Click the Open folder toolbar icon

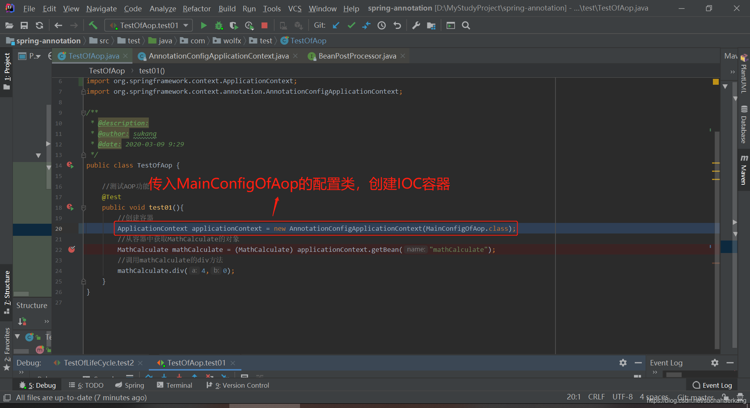point(9,25)
